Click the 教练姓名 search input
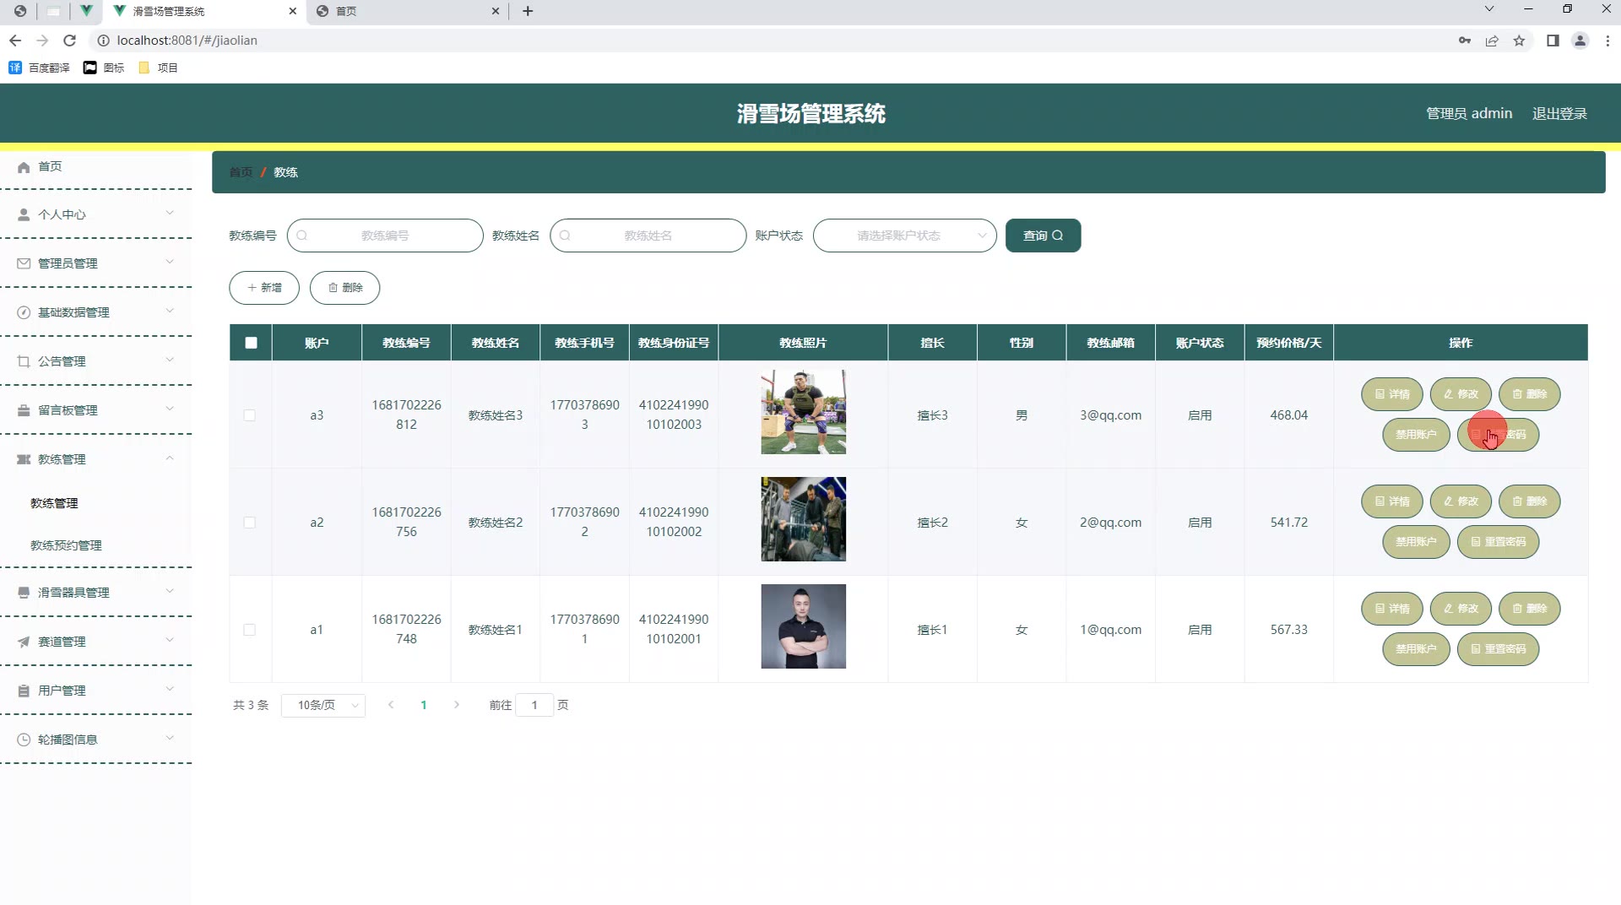The width and height of the screenshot is (1621, 905). click(x=648, y=236)
